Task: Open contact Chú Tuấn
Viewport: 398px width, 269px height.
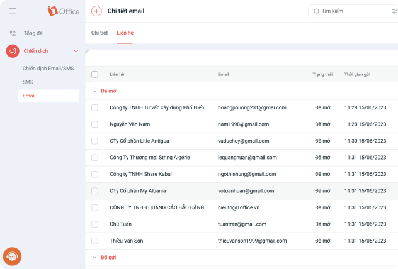Action: (x=121, y=224)
